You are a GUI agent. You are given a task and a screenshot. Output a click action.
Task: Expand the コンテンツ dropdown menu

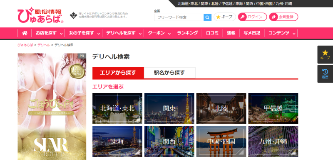click(281, 33)
